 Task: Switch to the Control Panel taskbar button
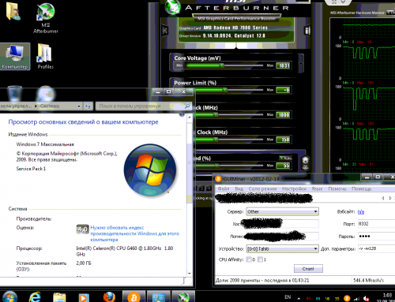tap(159, 296)
